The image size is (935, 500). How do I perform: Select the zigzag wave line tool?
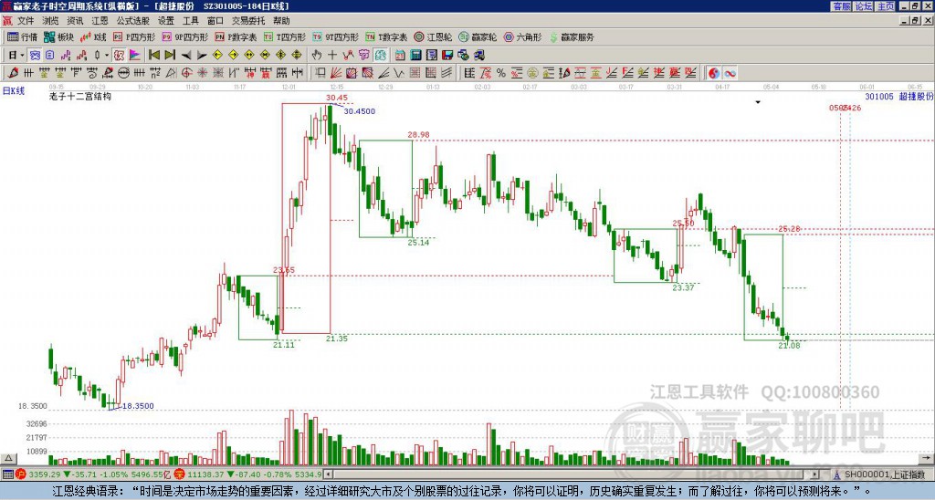pyautogui.click(x=398, y=73)
